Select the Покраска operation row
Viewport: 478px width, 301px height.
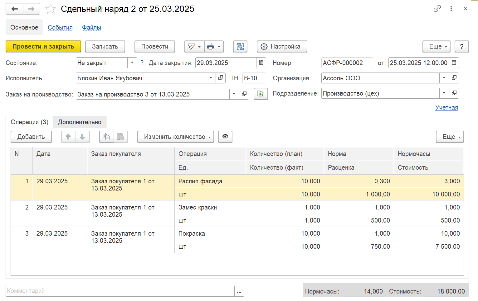coord(192,233)
